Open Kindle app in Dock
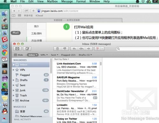Screen dimensions: 159x123 pos(5,91)
